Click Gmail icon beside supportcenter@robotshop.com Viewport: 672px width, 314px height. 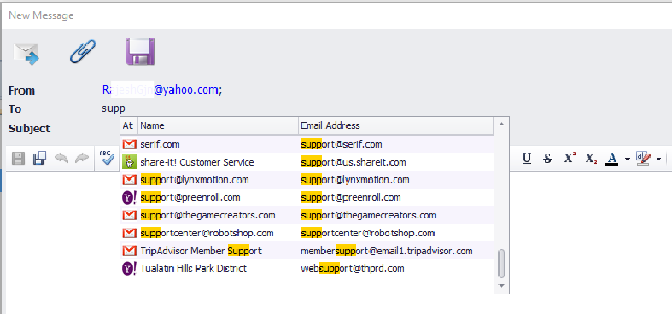(x=129, y=233)
